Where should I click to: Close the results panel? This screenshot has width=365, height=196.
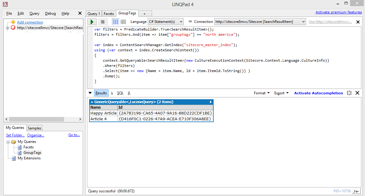tap(357, 93)
